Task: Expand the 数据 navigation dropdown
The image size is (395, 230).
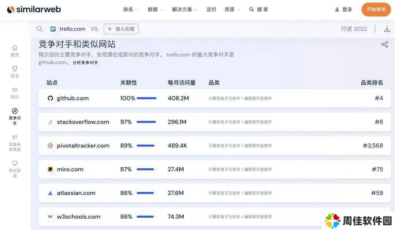Action: 155,9
